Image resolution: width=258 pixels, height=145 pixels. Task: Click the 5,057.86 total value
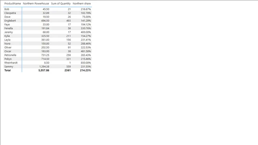pos(44,70)
